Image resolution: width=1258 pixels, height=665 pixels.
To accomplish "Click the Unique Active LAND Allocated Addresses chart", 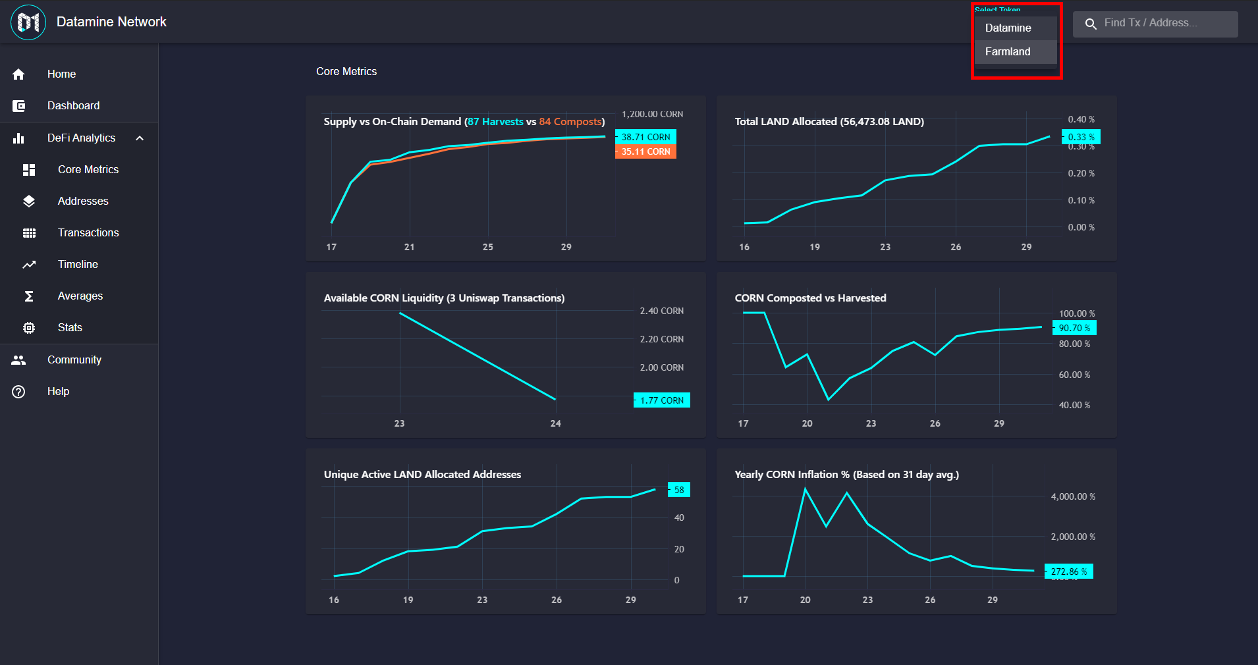I will click(506, 531).
